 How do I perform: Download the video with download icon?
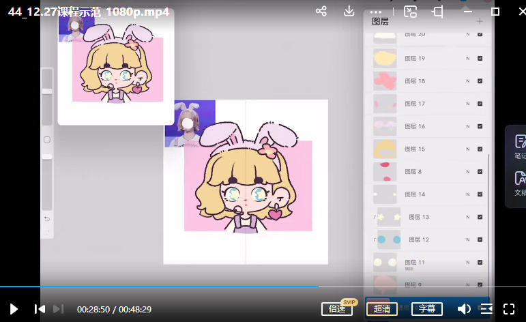click(349, 12)
